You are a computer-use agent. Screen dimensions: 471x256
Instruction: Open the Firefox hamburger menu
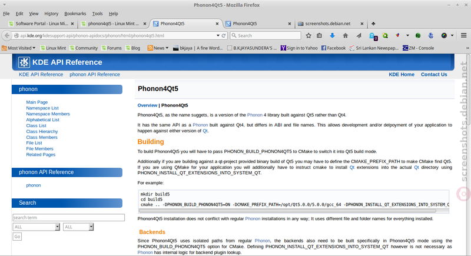[x=463, y=35]
